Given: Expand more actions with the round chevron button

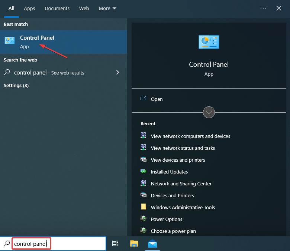Looking at the screenshot, I should (209, 112).
